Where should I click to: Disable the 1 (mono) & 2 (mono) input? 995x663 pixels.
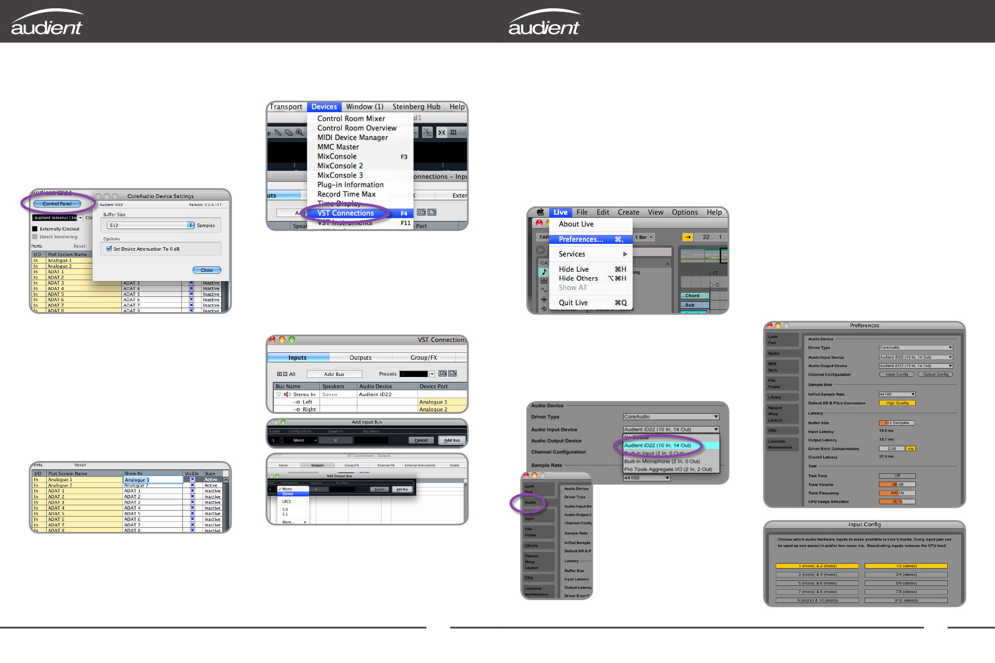pyautogui.click(x=817, y=566)
